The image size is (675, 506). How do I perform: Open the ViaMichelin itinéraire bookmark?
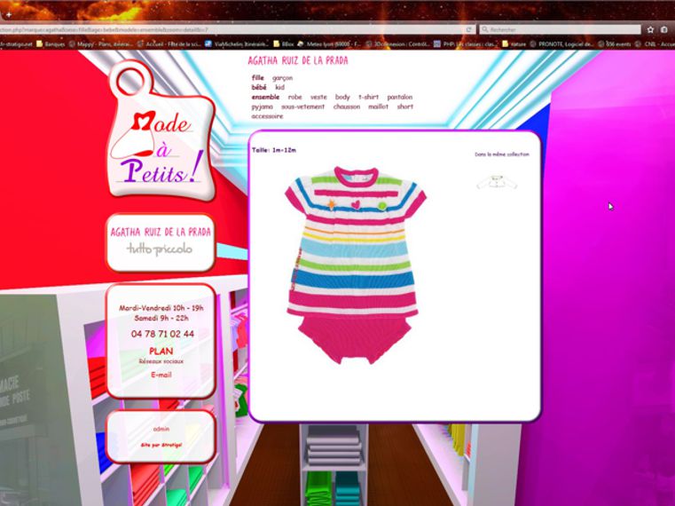coord(237,44)
